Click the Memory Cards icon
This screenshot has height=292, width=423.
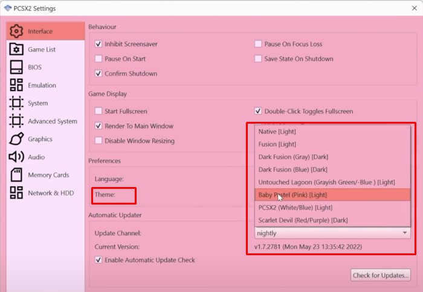point(16,175)
